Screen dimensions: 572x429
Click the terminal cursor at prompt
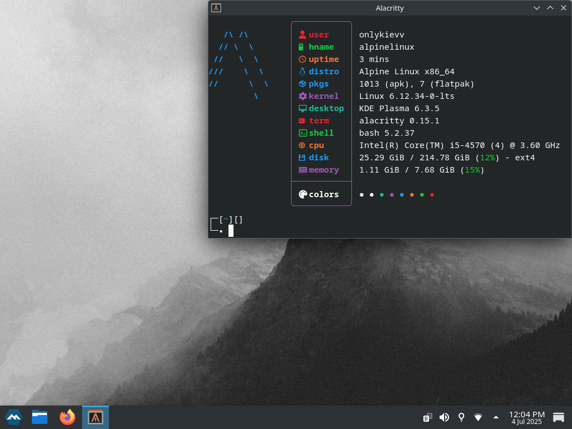point(231,231)
